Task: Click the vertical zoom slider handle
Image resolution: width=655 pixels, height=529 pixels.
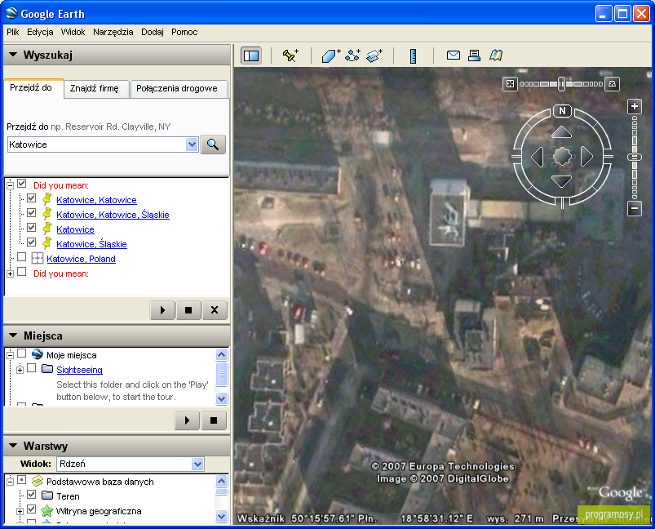Action: coord(635,158)
